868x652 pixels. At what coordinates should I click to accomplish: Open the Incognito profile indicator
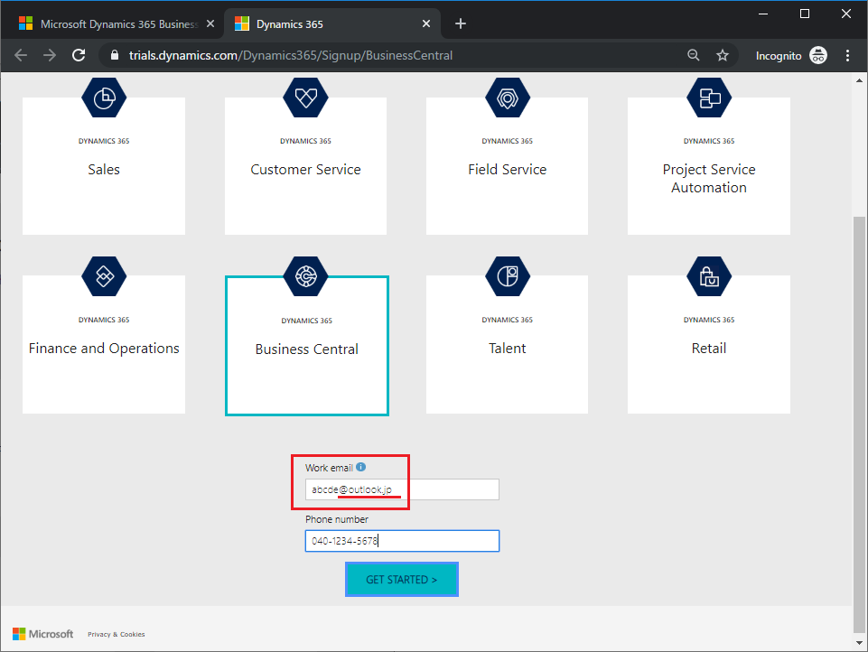[791, 55]
